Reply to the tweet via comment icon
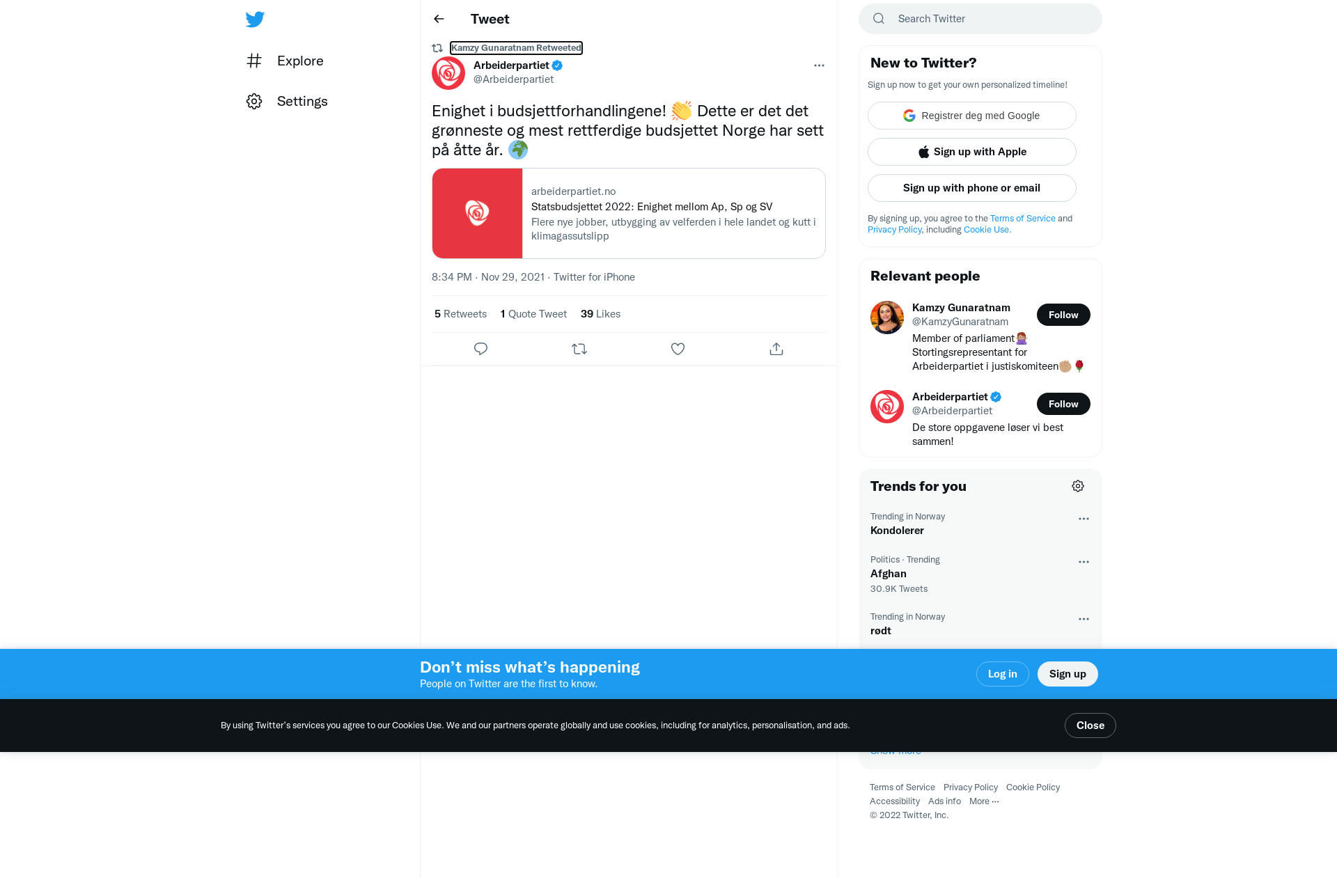This screenshot has height=878, width=1337. pos(480,349)
